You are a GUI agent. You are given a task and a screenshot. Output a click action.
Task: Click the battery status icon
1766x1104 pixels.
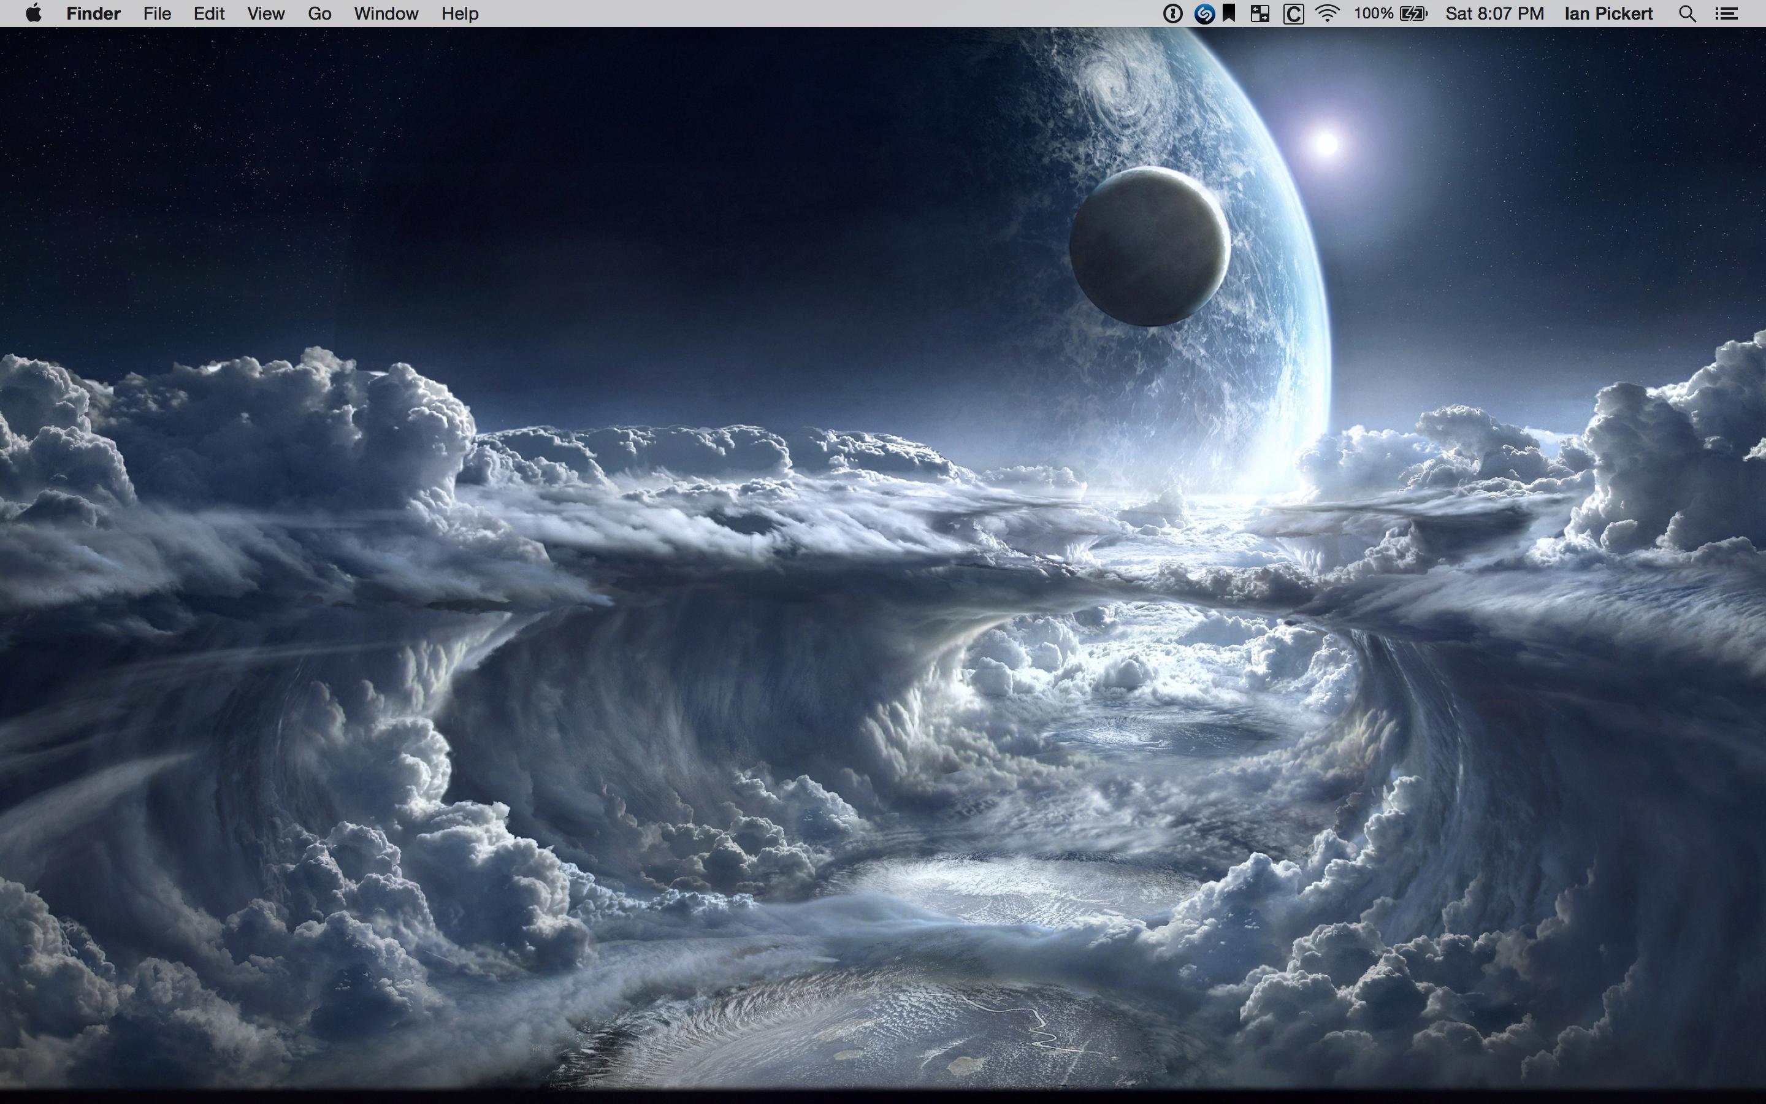click(x=1409, y=13)
